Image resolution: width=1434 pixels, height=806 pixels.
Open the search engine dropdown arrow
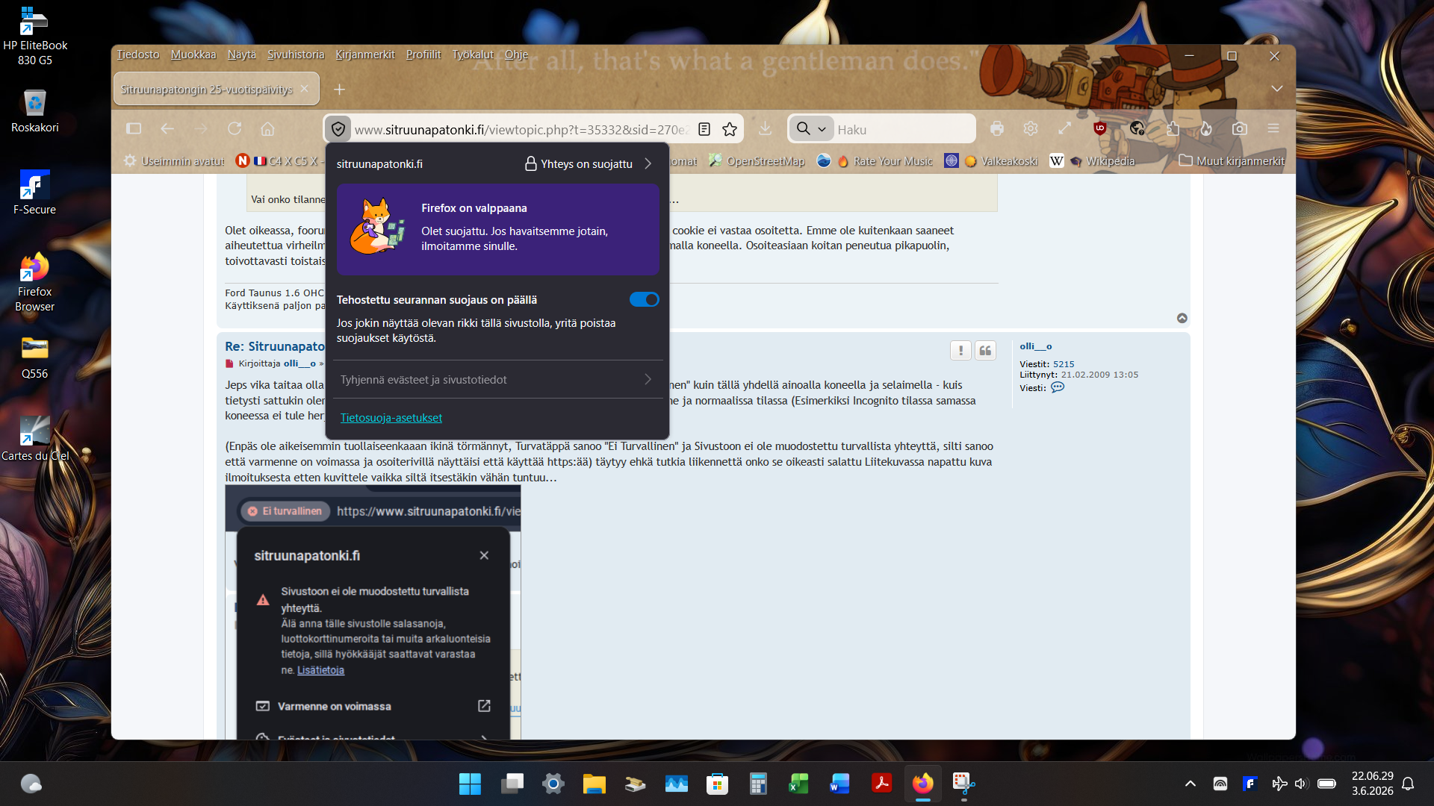click(822, 129)
